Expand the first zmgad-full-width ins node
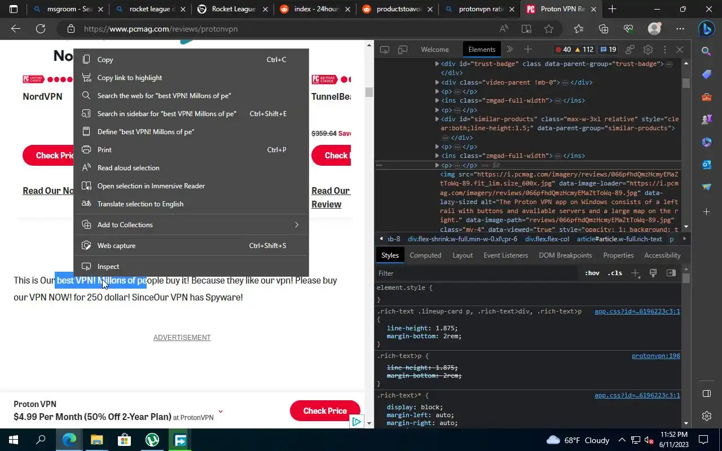 (437, 100)
